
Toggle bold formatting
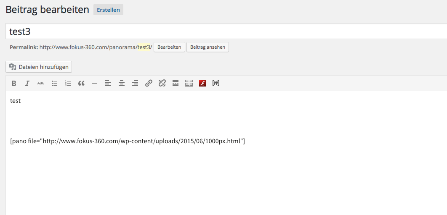coord(14,84)
